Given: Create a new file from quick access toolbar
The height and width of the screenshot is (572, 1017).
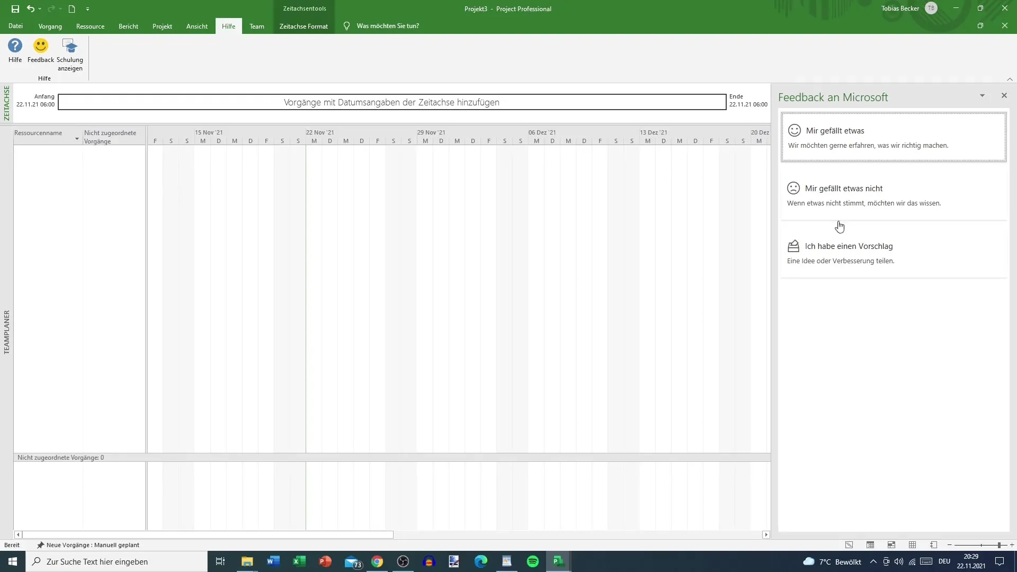Looking at the screenshot, I should (x=72, y=8).
